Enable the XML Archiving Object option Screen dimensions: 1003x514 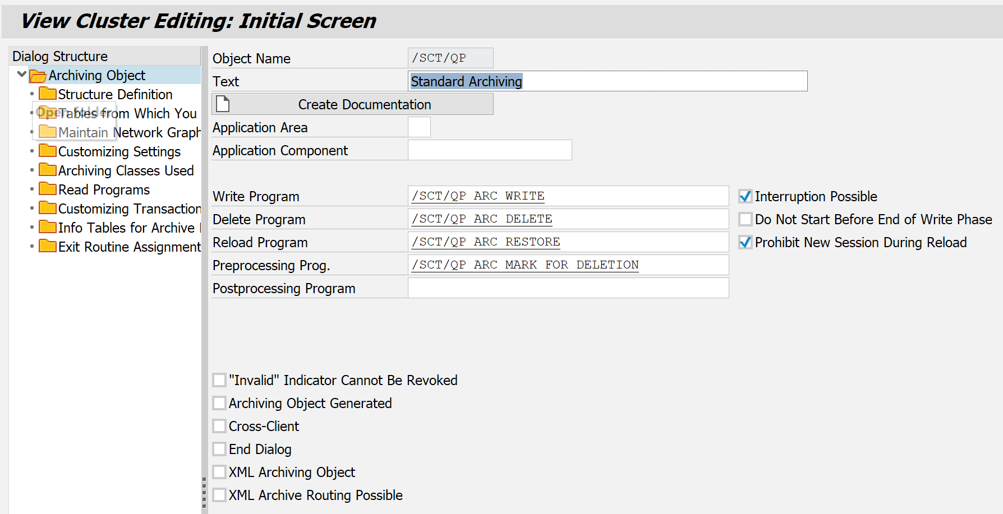(219, 472)
